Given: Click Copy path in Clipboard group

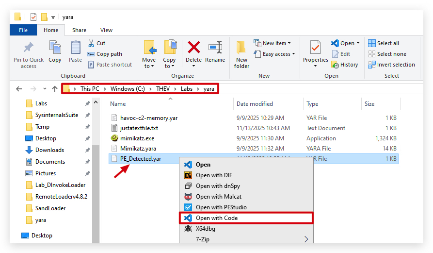Looking at the screenshot, I should [105, 54].
